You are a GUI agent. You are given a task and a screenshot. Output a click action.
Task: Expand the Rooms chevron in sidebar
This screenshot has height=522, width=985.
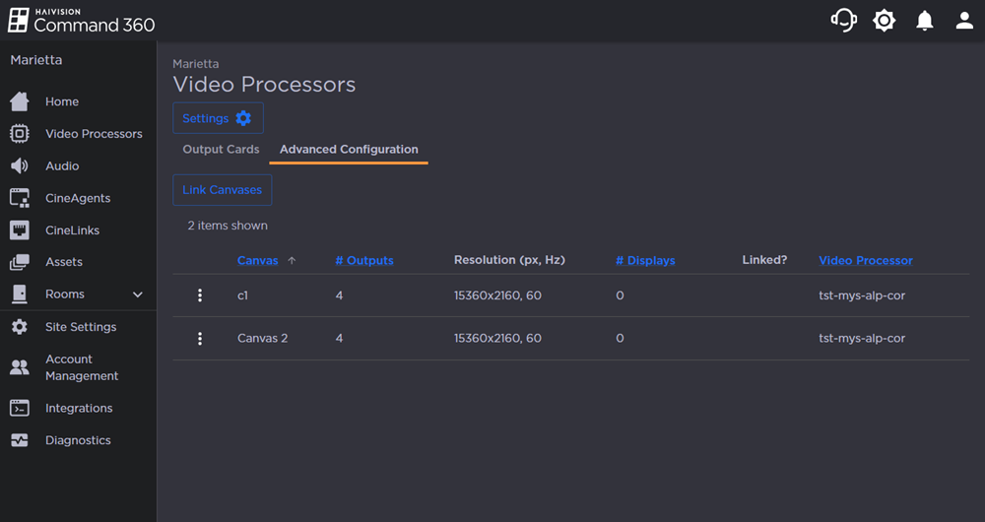(x=138, y=294)
